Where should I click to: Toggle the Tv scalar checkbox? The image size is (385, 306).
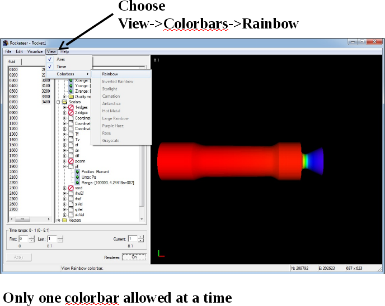coord(71,140)
